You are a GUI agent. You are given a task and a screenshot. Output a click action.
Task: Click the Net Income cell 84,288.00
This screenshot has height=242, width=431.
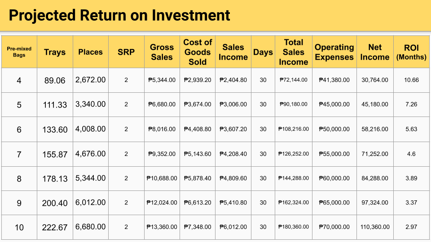(x=375, y=178)
